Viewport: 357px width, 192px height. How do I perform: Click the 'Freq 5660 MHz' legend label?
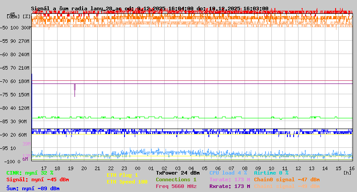click(176, 186)
